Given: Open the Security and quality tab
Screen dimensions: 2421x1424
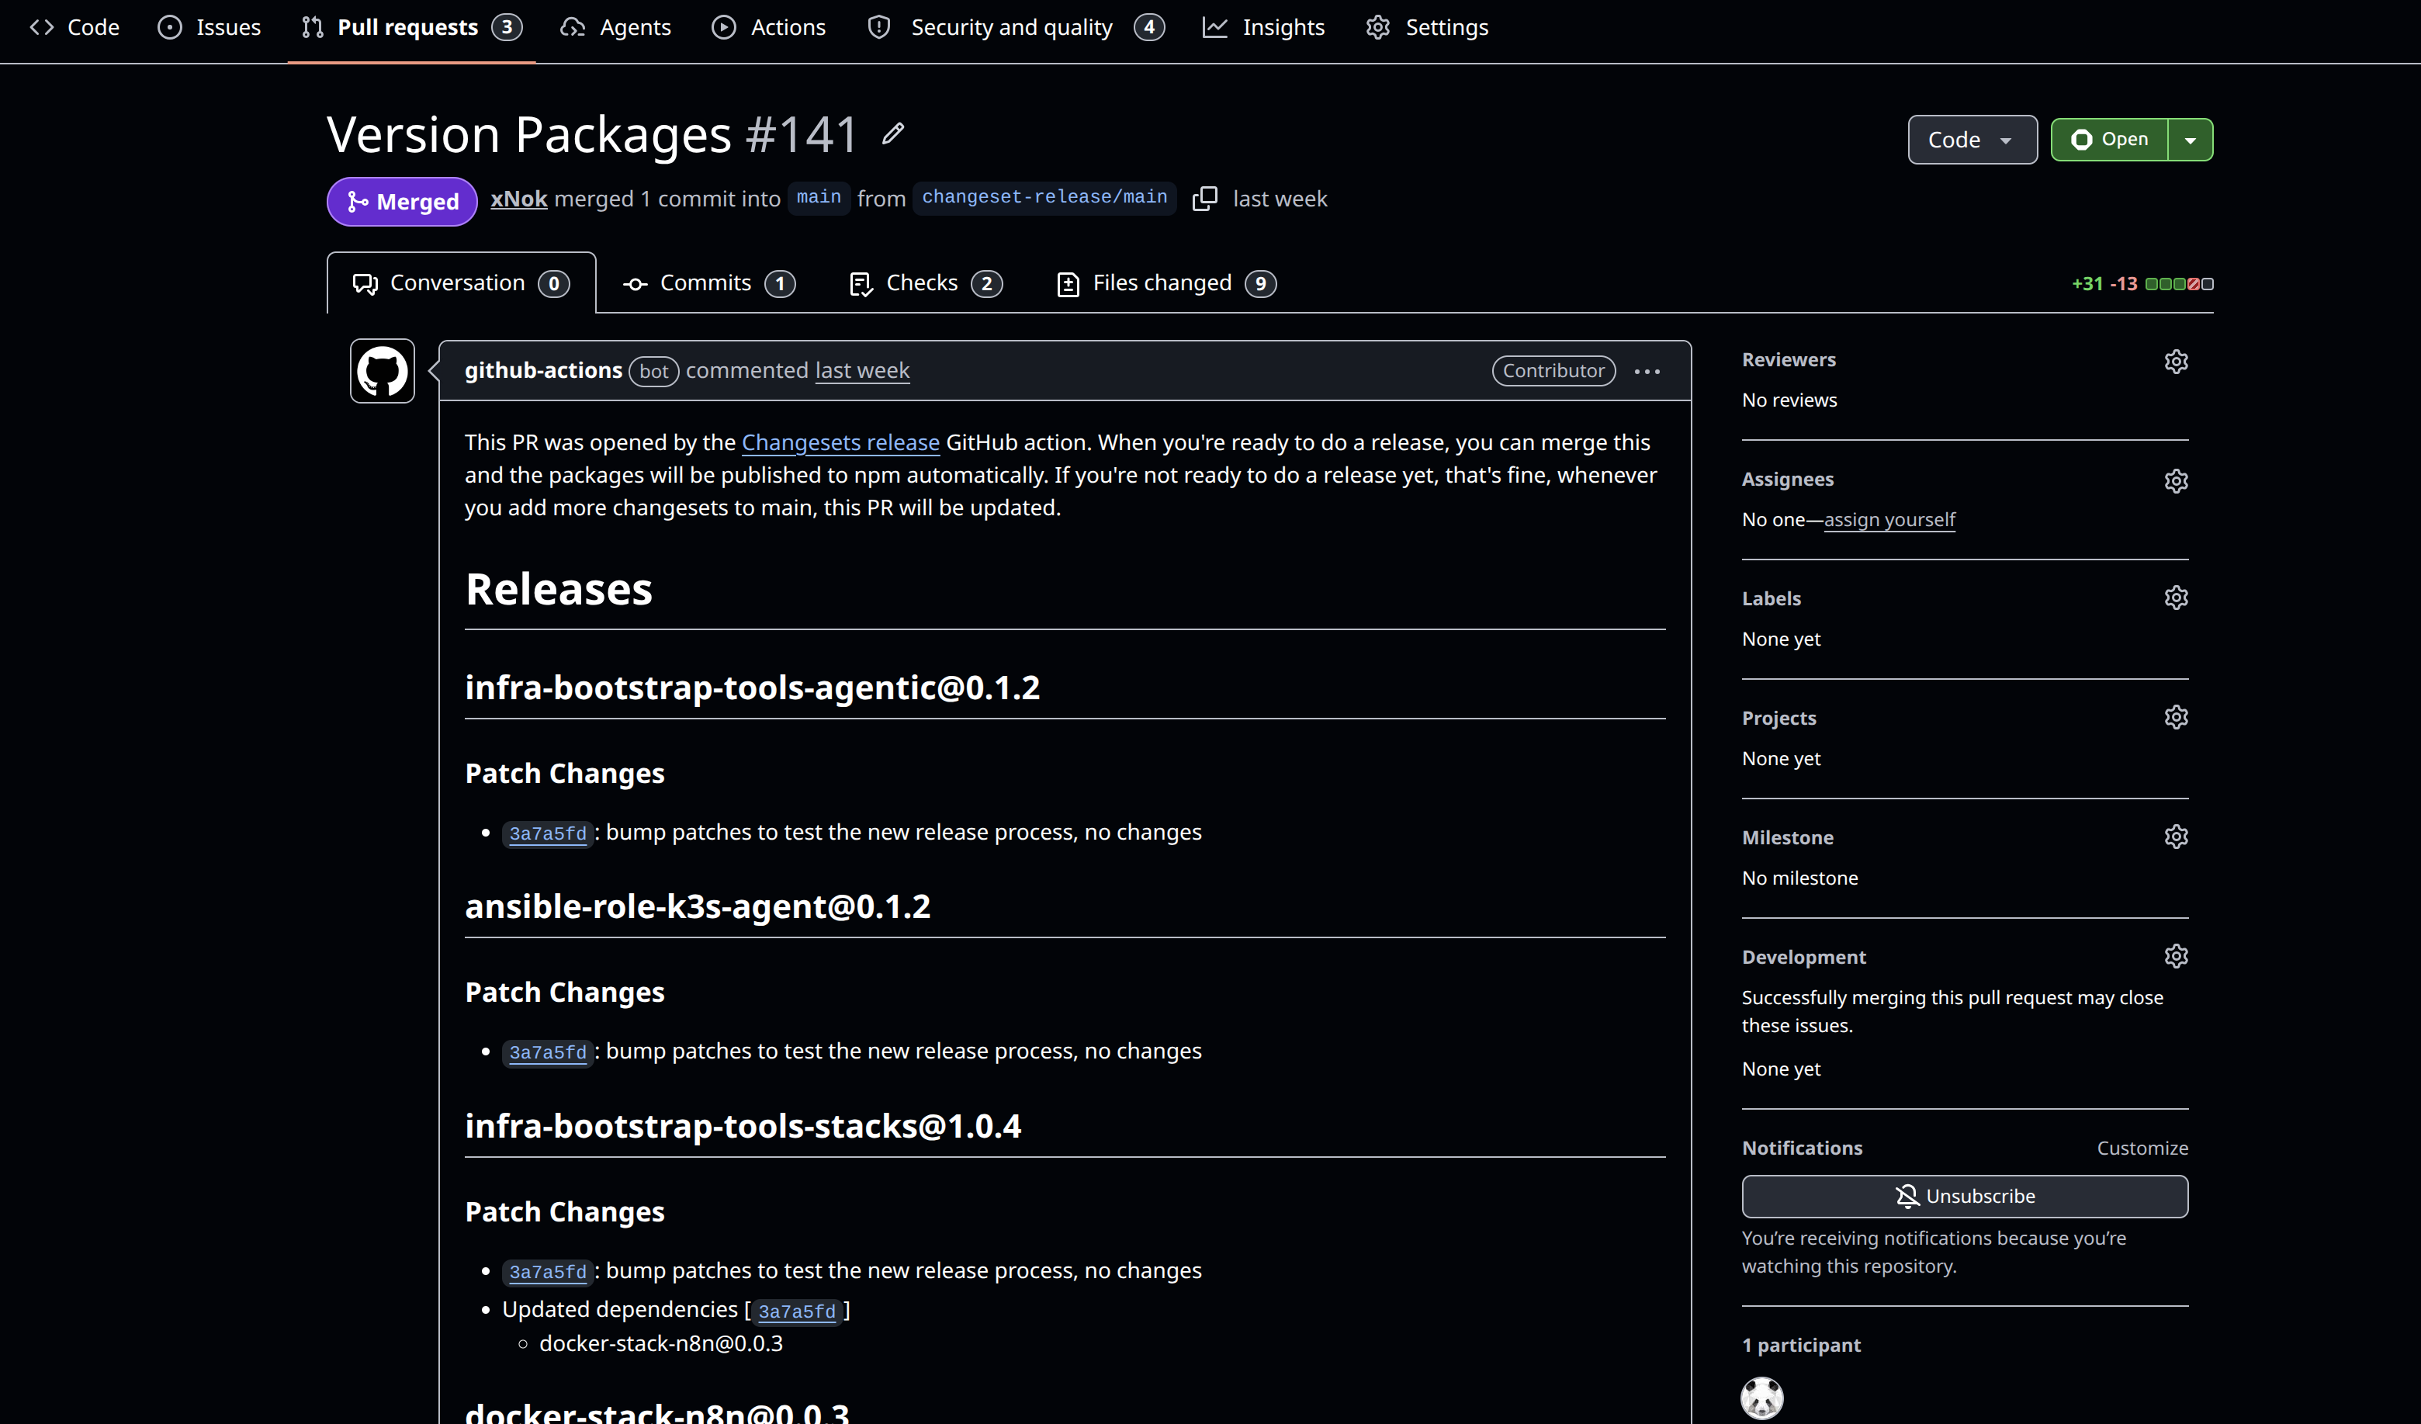Looking at the screenshot, I should tap(1016, 28).
